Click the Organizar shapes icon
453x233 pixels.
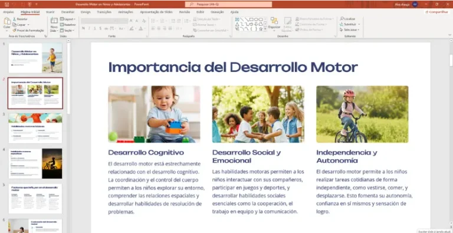click(x=274, y=21)
